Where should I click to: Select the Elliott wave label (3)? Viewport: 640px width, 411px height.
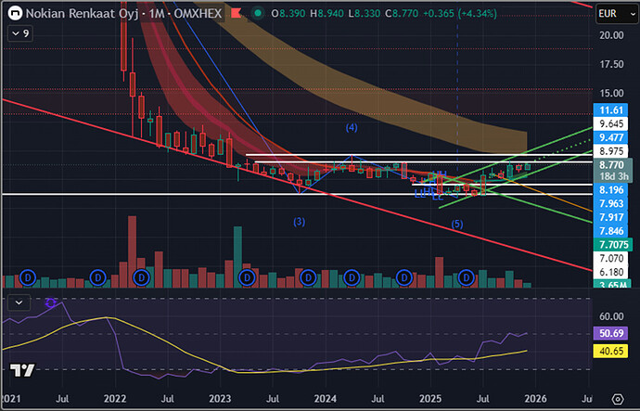(x=300, y=222)
